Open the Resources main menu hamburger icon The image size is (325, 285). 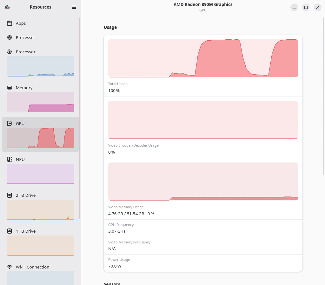[74, 7]
